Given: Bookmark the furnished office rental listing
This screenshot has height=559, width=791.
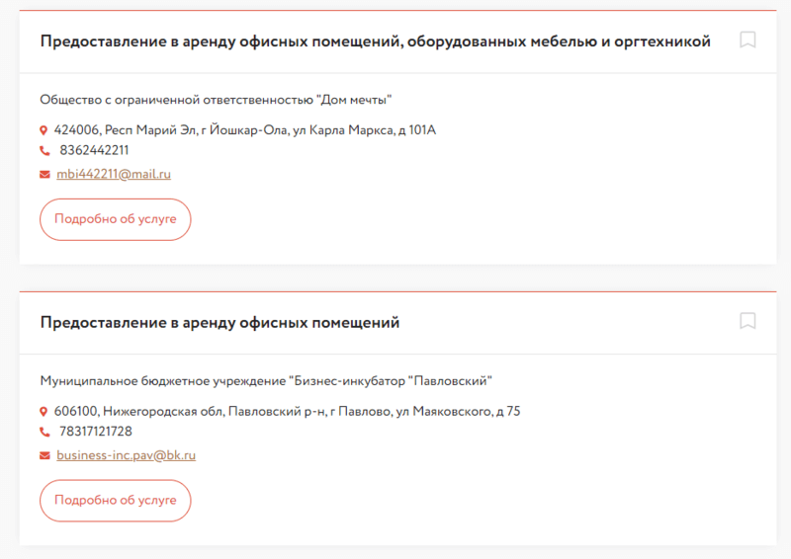Looking at the screenshot, I should tap(747, 40).
